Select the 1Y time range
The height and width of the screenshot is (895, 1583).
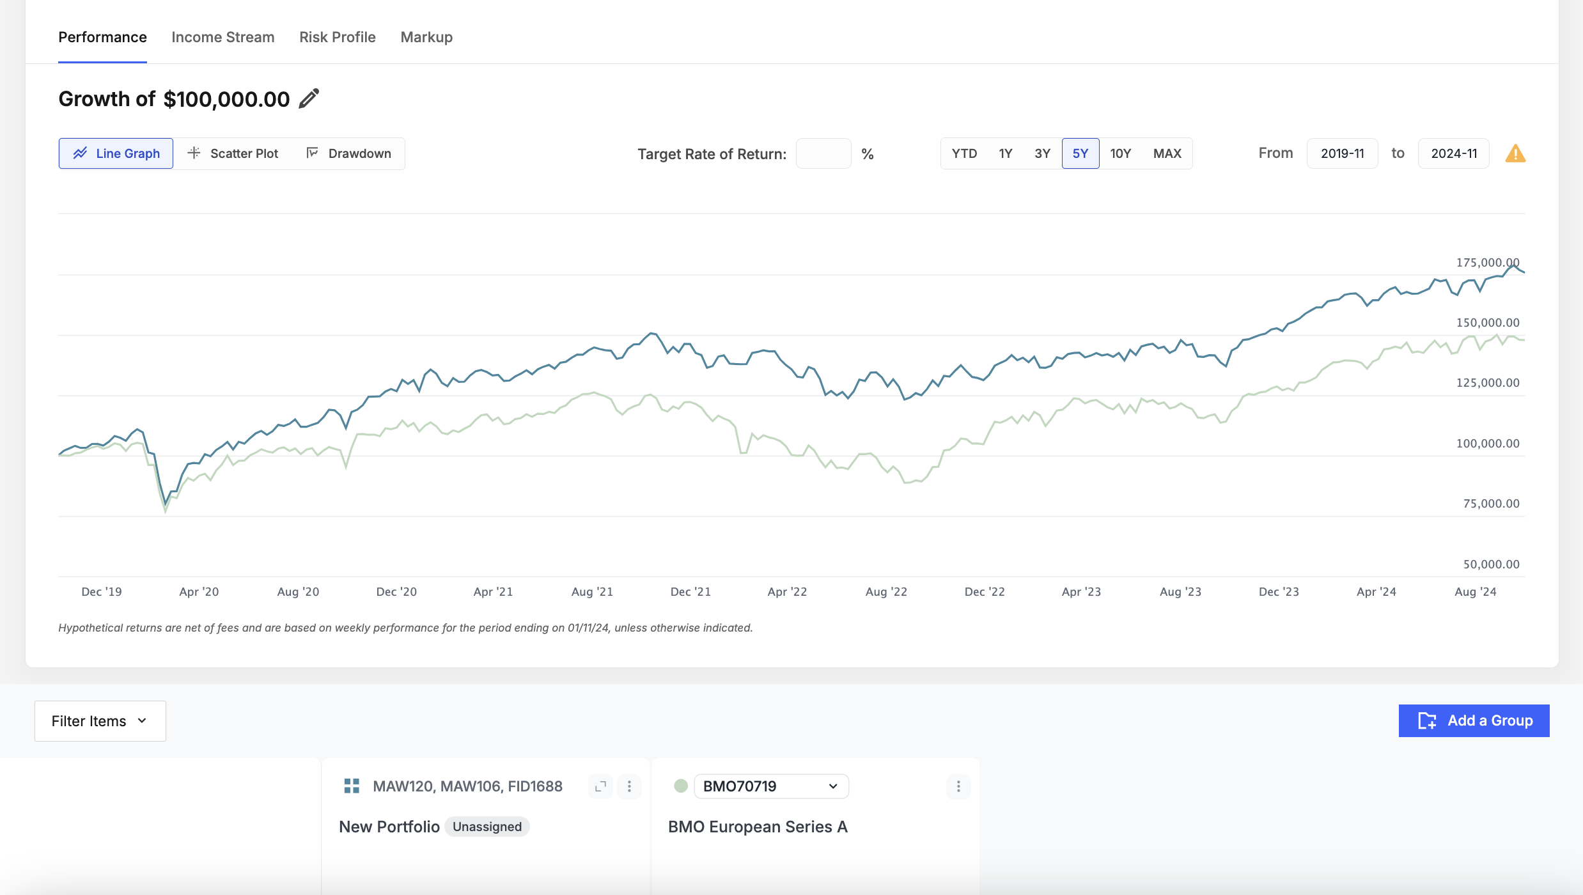[x=1006, y=153]
